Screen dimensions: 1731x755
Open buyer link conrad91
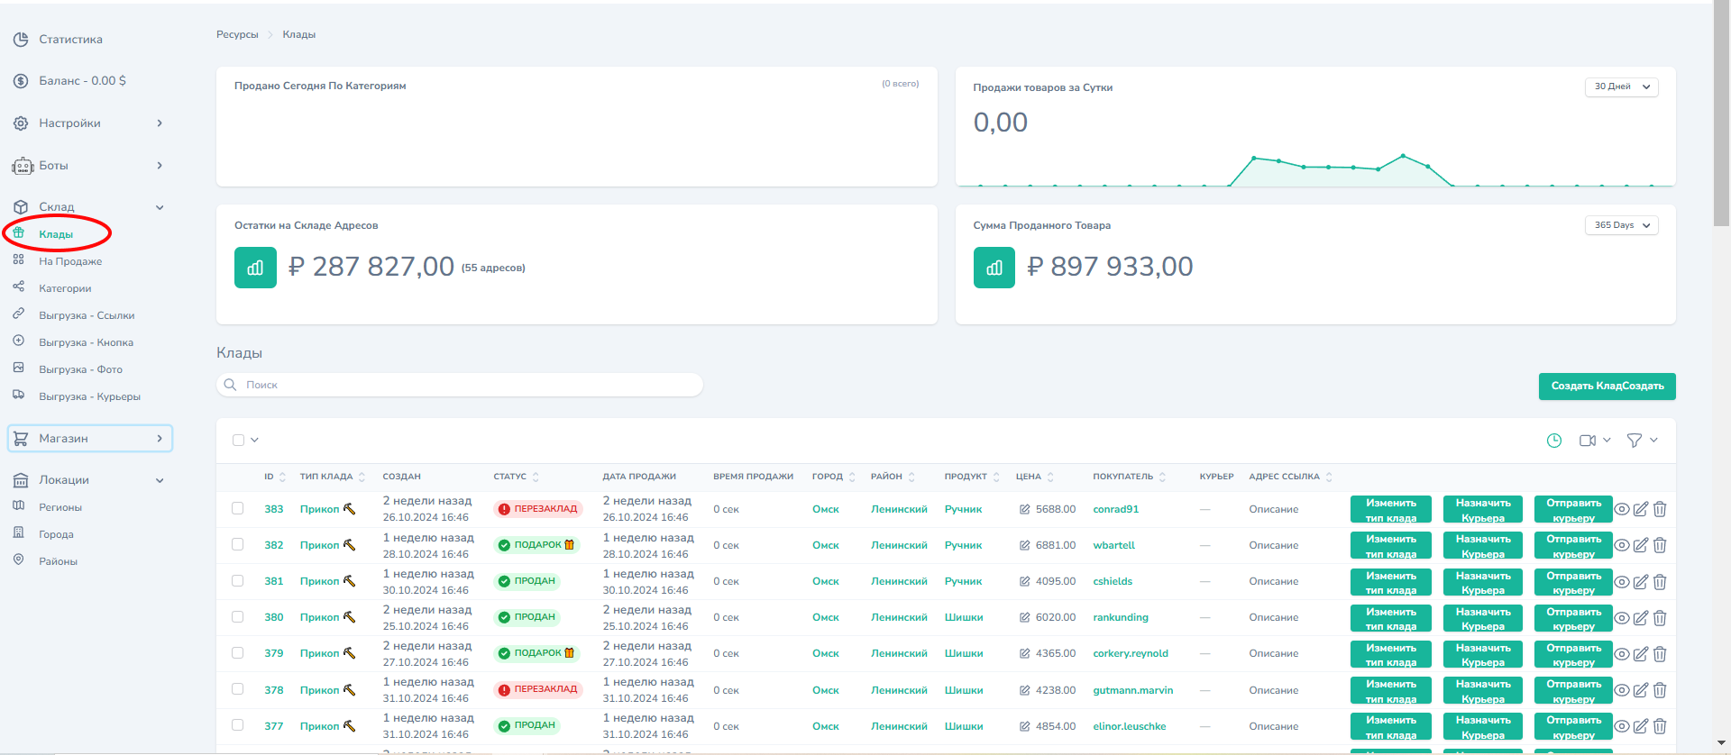(1116, 509)
